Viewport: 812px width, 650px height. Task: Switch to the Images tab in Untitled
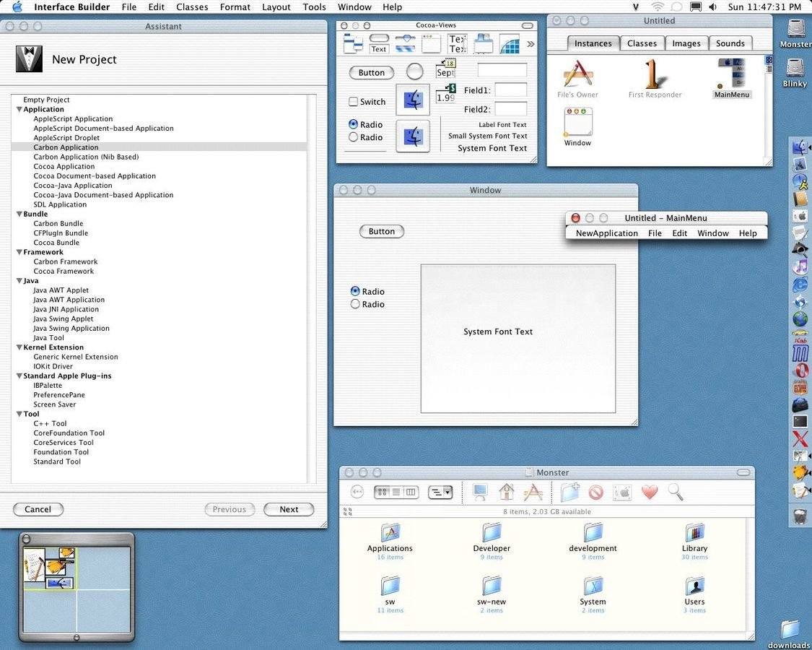tap(686, 43)
